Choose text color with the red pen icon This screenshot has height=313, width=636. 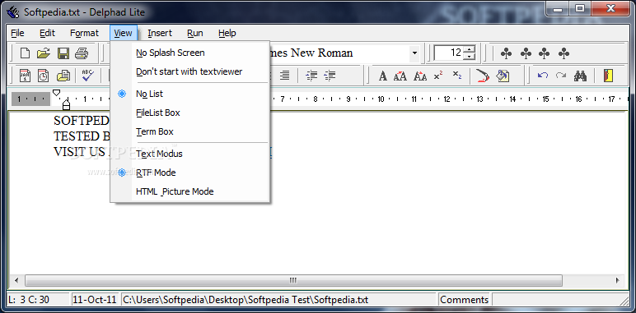(x=483, y=76)
